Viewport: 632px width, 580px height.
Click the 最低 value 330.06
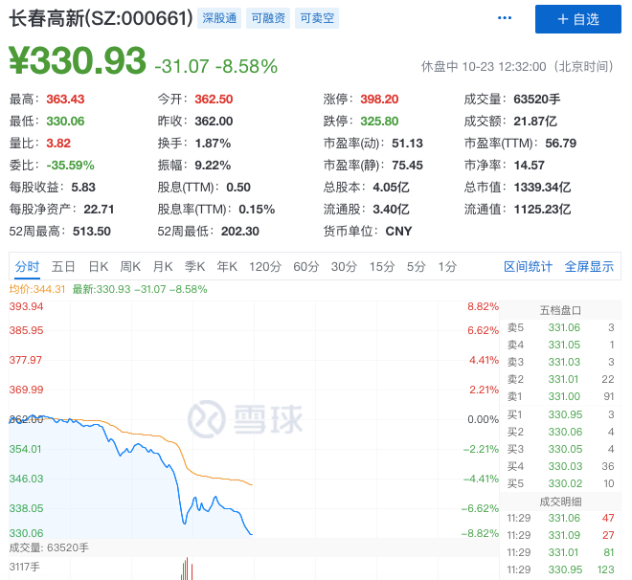pyautogui.click(x=65, y=122)
